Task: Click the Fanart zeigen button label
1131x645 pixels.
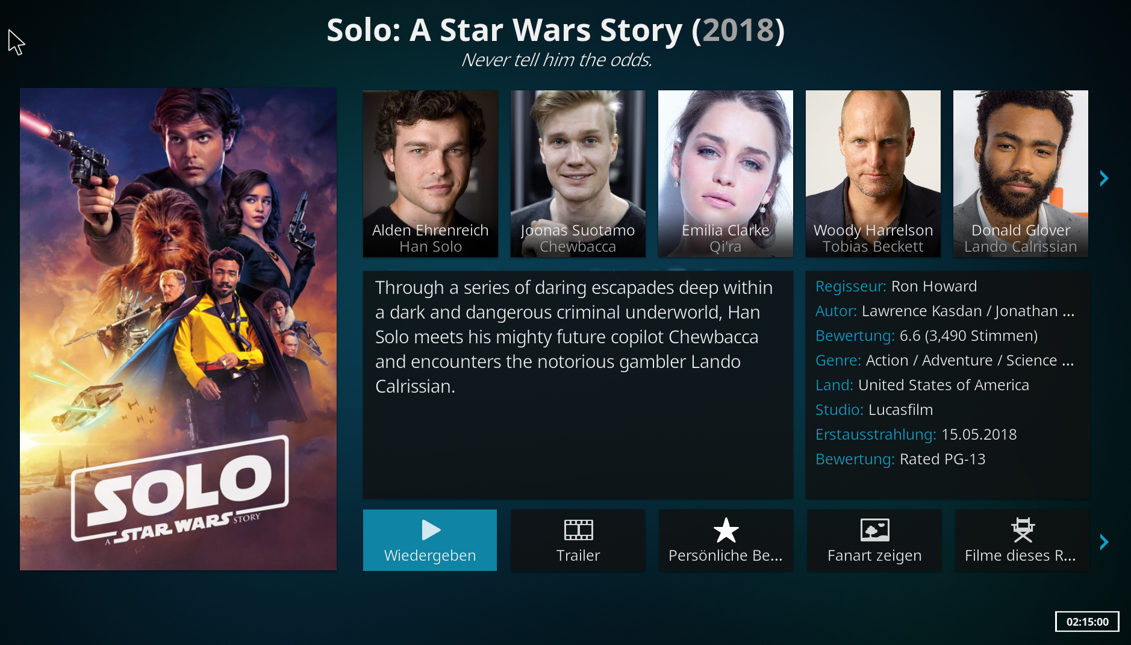Action: (874, 555)
